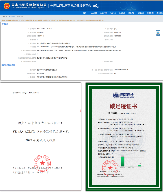Click the certificate number line on the green certificate
The image size is (163, 192).
(x=123, y=113)
